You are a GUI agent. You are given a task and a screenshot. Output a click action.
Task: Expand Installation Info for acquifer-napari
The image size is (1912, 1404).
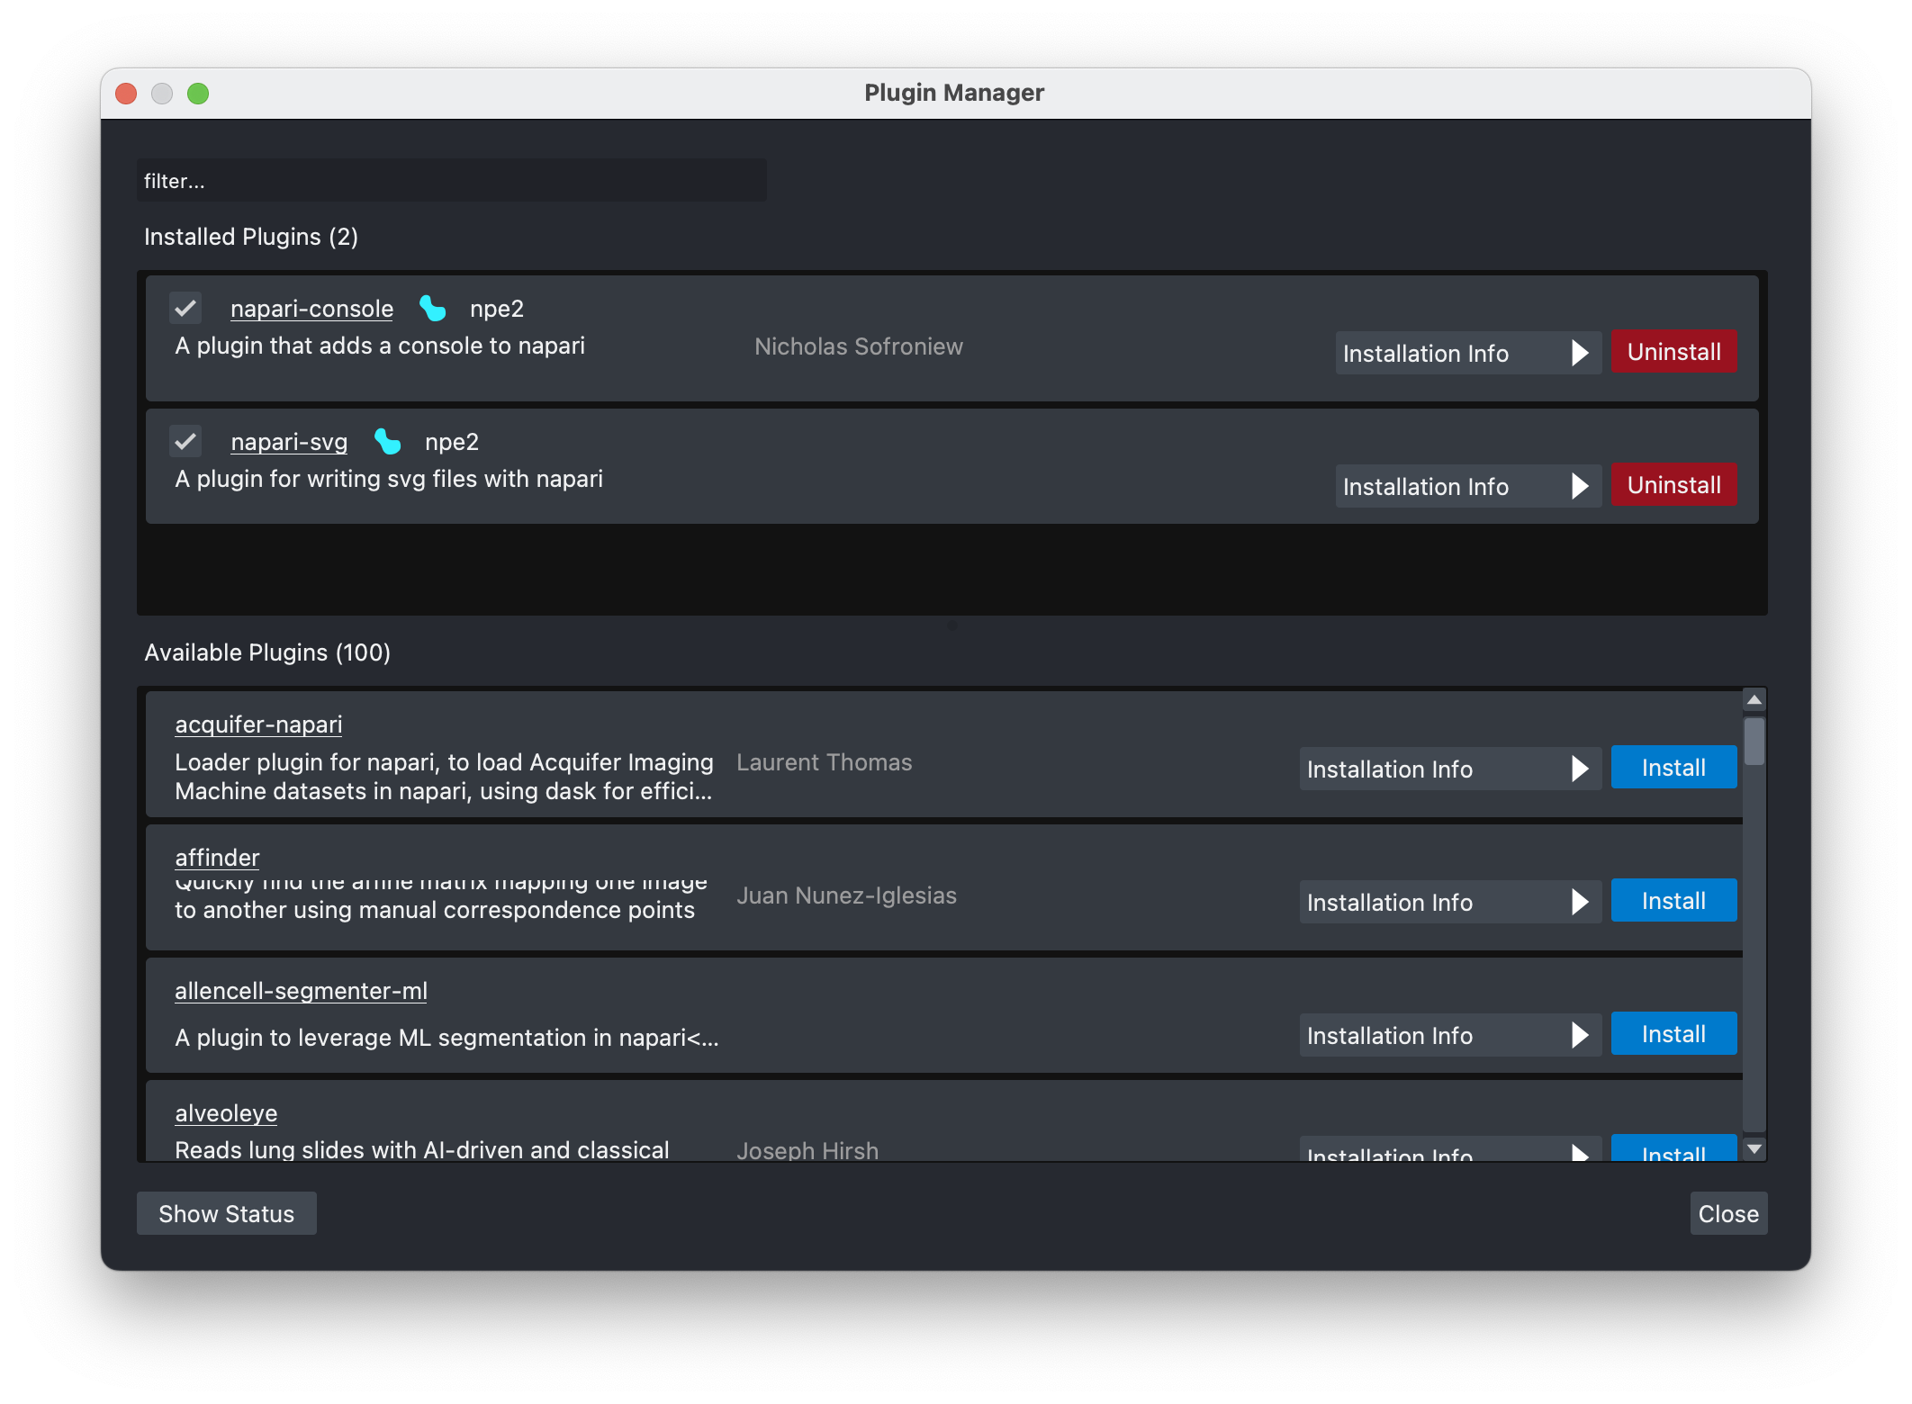click(1449, 769)
